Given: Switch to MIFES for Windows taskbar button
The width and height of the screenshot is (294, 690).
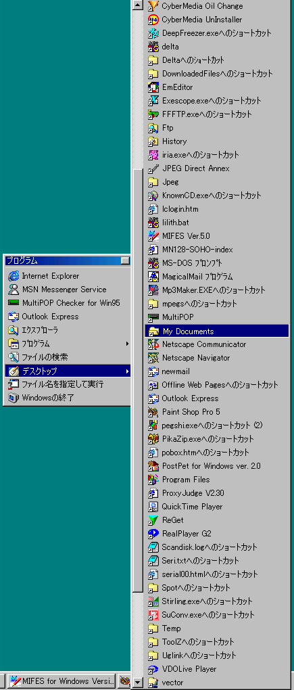Looking at the screenshot, I should (x=61, y=681).
